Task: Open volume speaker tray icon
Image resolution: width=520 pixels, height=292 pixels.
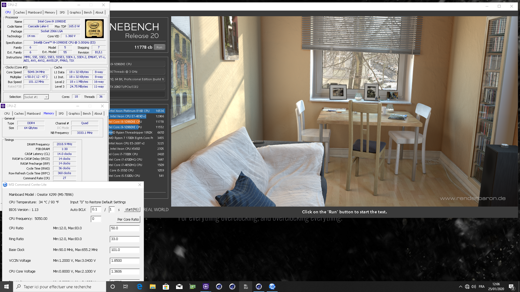Action: tap(474, 287)
